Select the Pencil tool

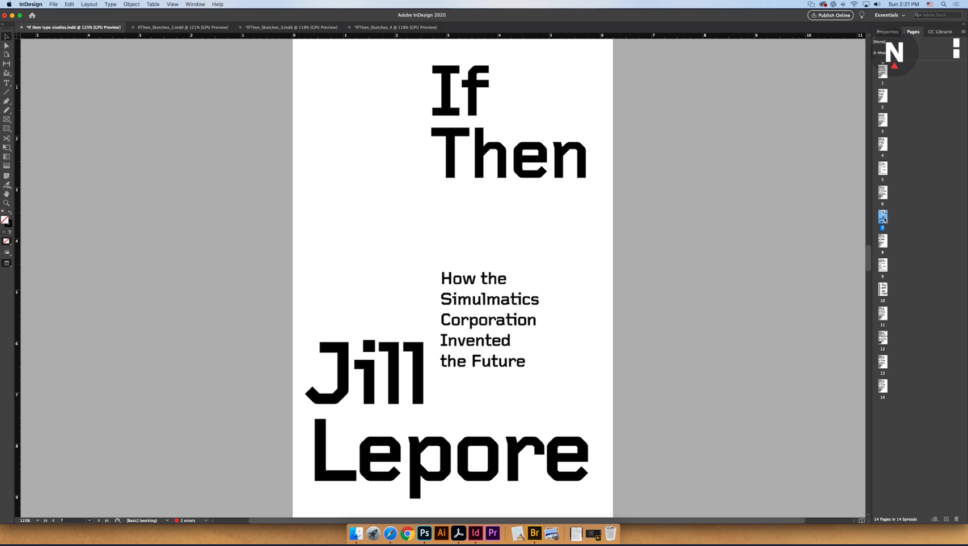point(7,110)
